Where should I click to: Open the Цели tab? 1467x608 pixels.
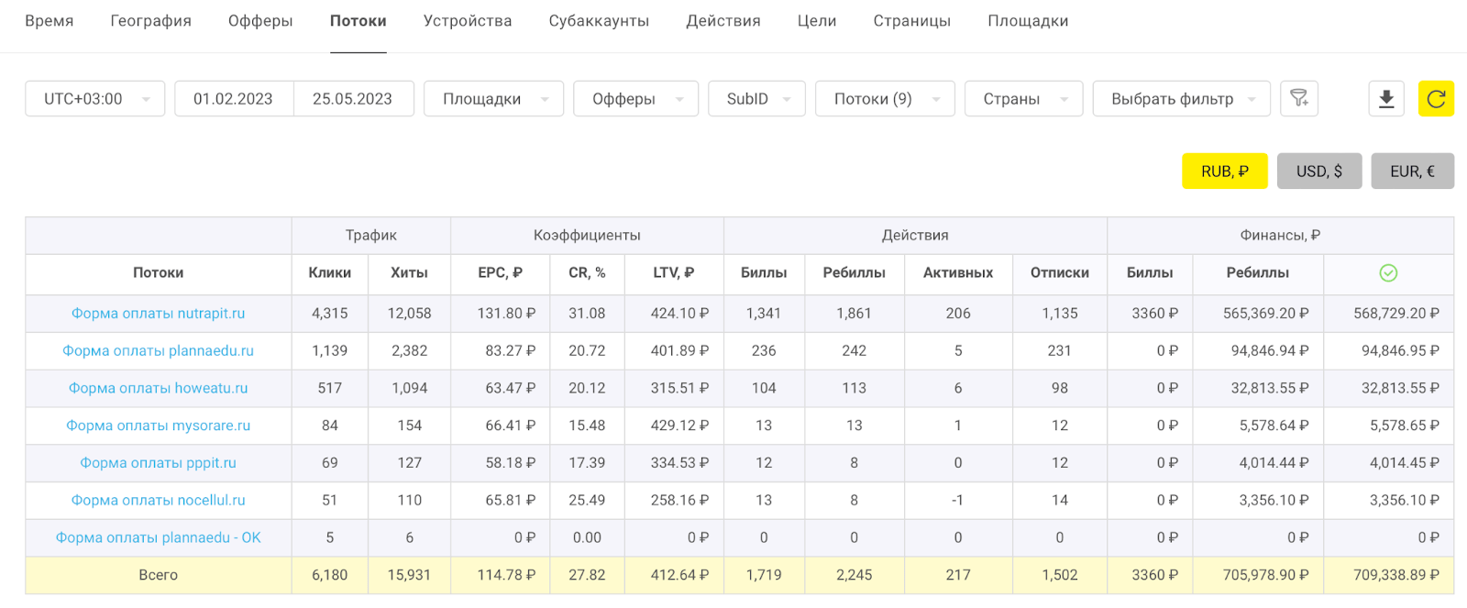tap(817, 21)
